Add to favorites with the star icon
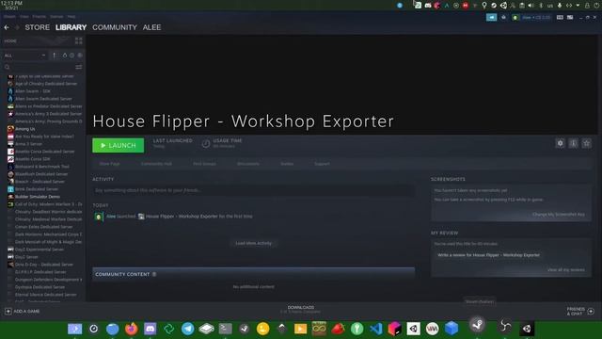This screenshot has width=602, height=339. [586, 143]
